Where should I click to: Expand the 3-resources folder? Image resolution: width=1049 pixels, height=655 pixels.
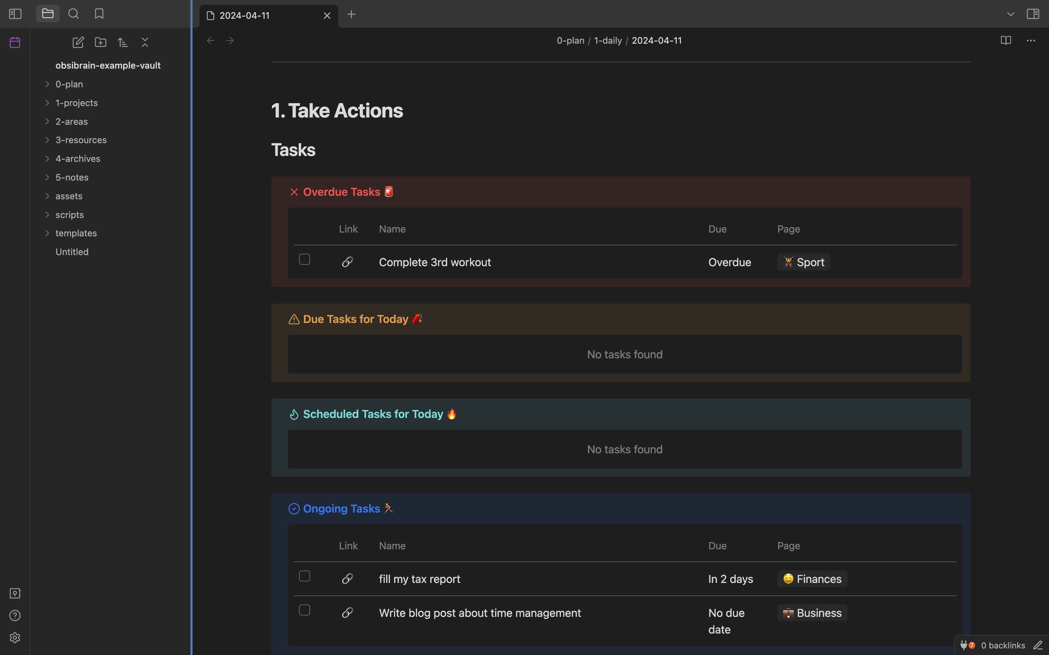(80, 140)
